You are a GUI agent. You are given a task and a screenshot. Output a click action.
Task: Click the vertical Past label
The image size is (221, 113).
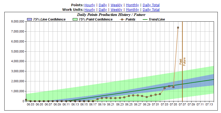point(180,62)
